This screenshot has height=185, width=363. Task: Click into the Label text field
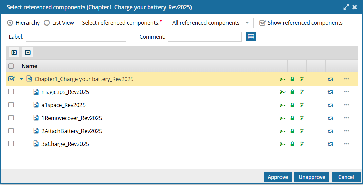pos(76,37)
